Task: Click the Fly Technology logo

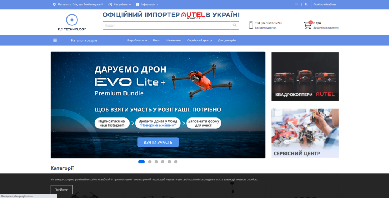Action: 72,22
